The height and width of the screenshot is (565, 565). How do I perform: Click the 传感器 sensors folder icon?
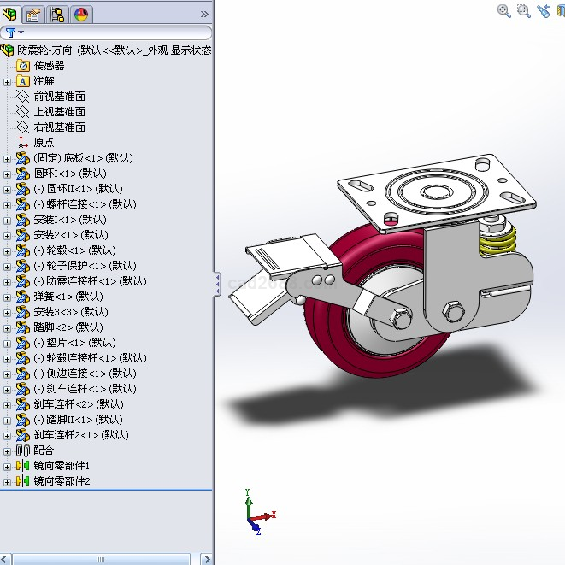click(23, 66)
